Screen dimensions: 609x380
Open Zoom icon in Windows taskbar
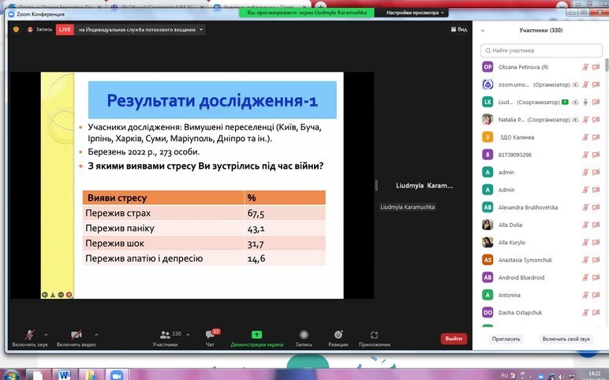[116, 375]
